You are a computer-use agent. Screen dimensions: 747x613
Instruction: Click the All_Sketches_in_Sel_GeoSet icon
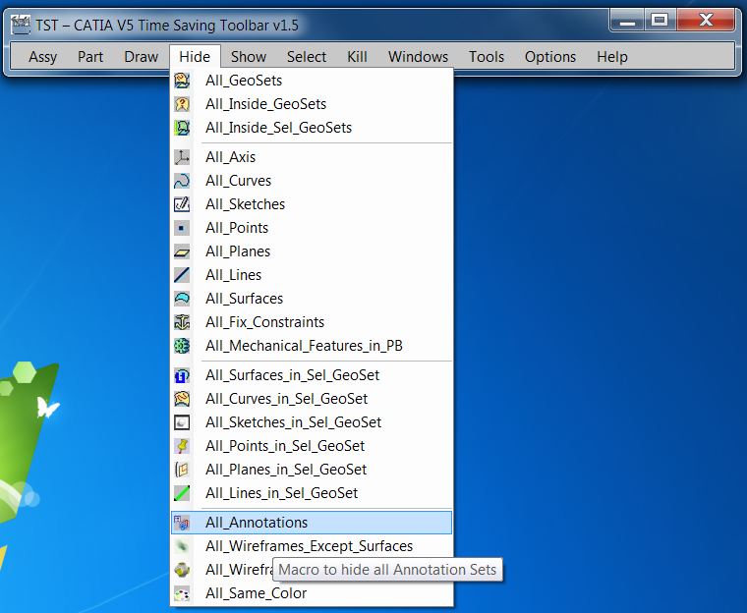tap(182, 422)
